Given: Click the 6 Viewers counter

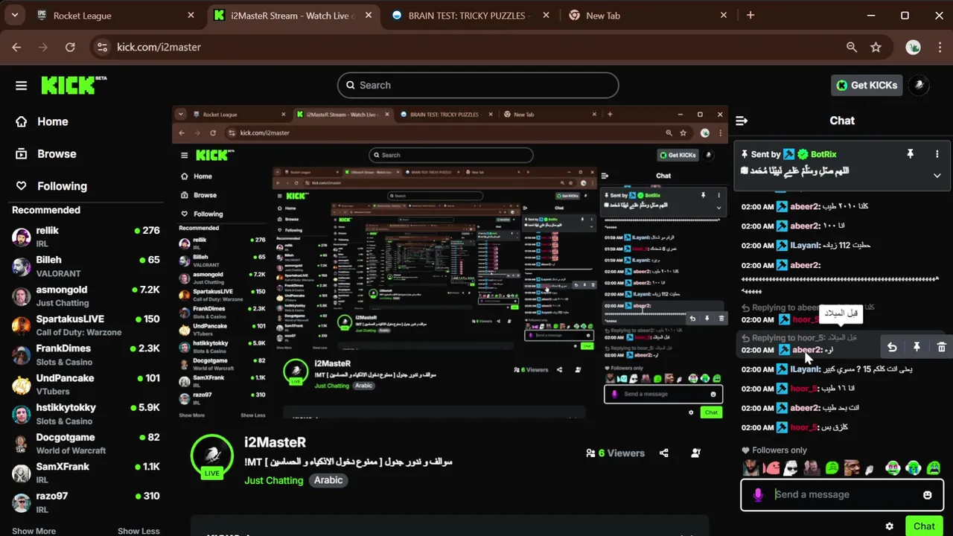Looking at the screenshot, I should (615, 453).
